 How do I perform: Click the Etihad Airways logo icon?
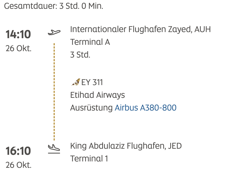click(x=75, y=82)
